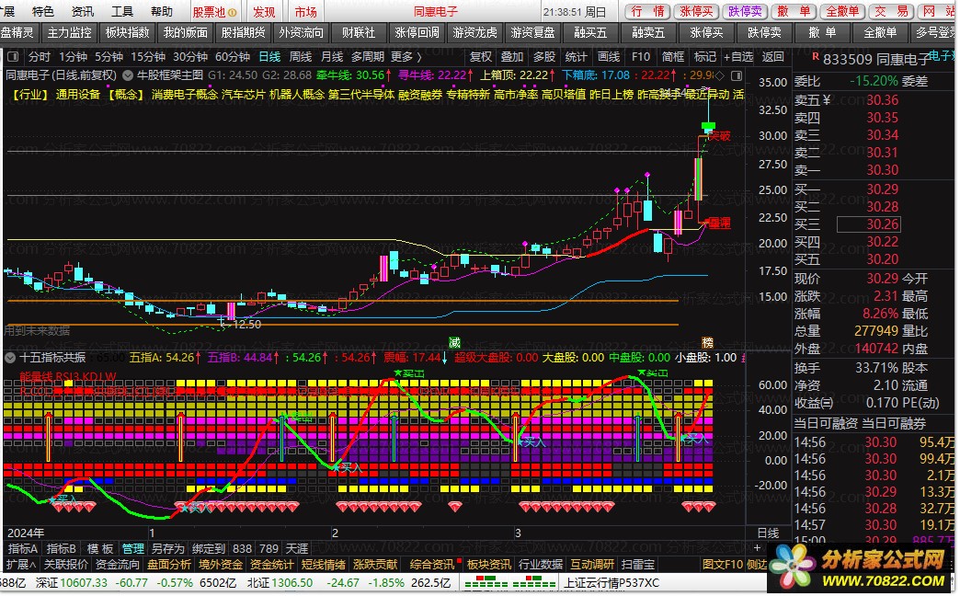Click the 12.50 low price label
Image resolution: width=960 pixels, height=596 pixels.
[x=247, y=325]
